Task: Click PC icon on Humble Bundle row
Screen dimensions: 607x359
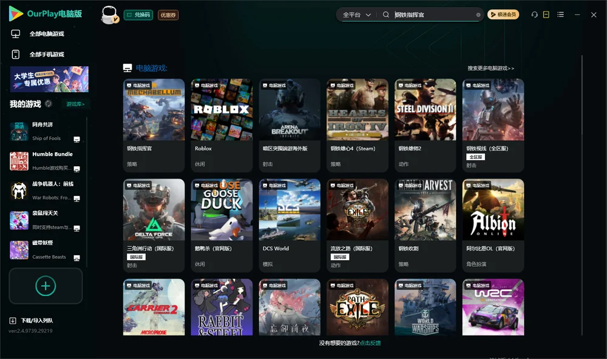Action: click(76, 169)
